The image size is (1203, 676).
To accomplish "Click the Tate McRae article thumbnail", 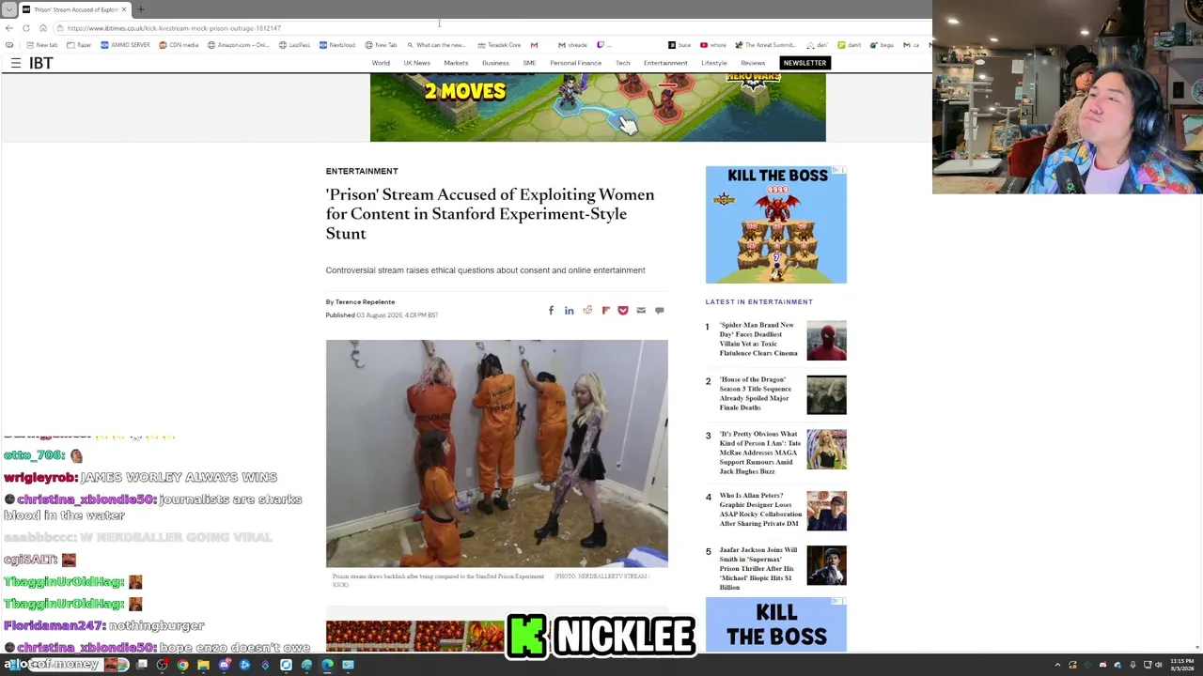I will (826, 449).
